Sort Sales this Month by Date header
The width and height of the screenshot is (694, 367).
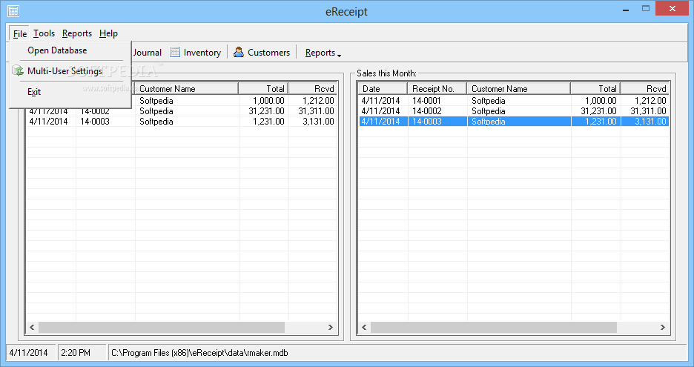point(383,88)
